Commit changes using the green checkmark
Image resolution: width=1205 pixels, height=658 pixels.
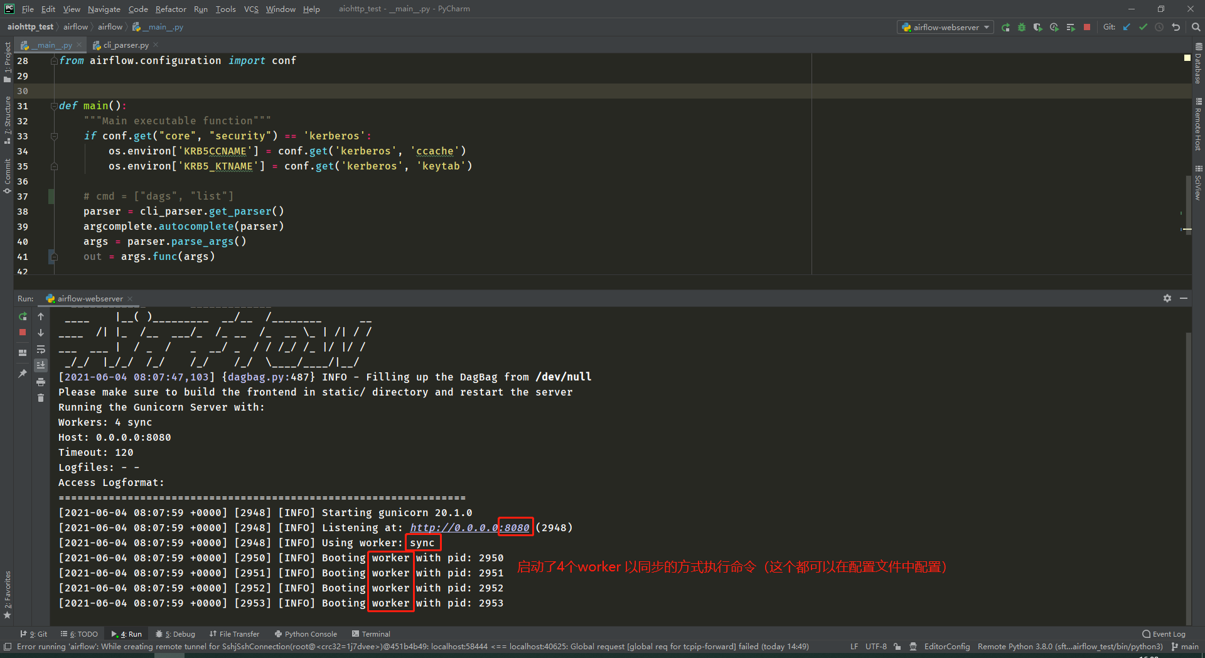1143,27
